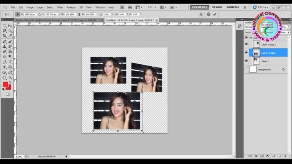The width and height of the screenshot is (292, 164).
Task: Toggle maintain aspect ratio link icon
Action: (x=79, y=14)
